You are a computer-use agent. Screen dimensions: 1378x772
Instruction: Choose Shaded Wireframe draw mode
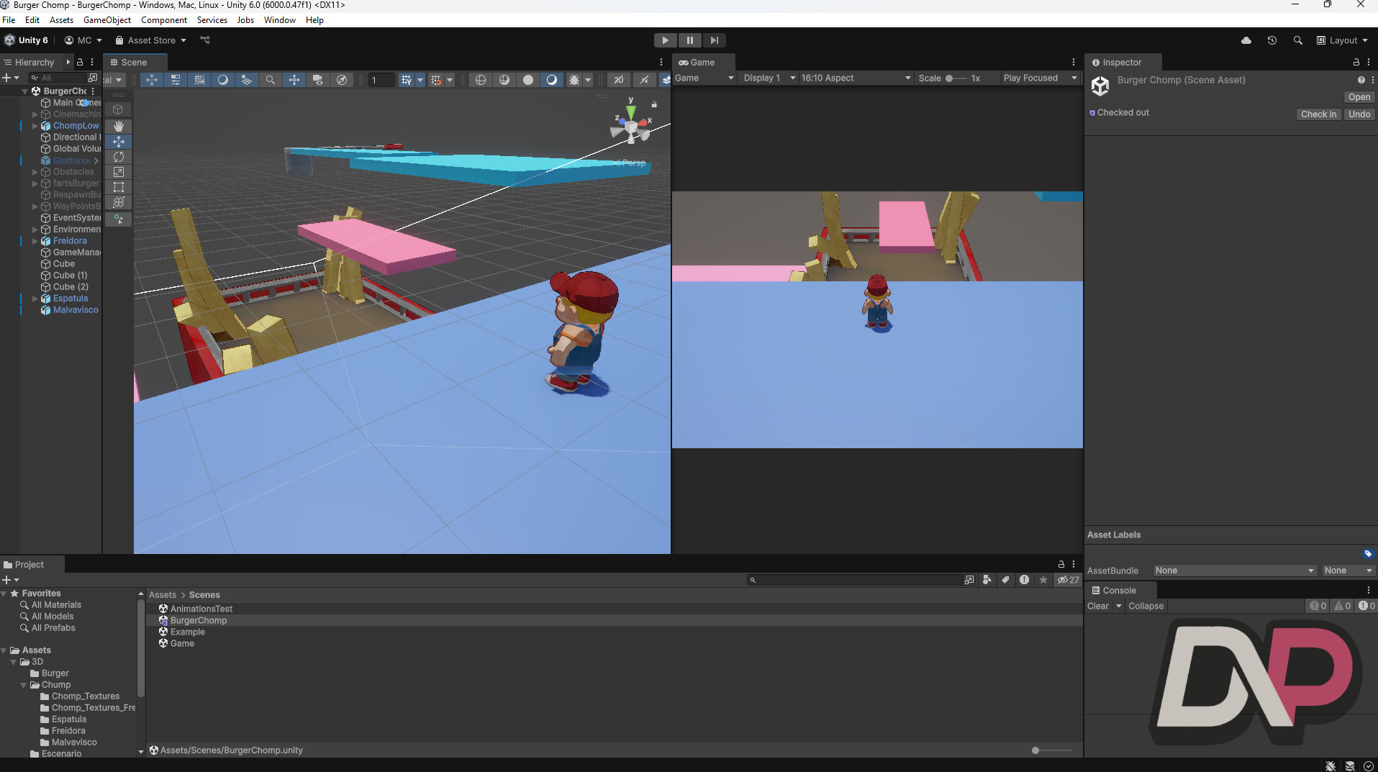[504, 80]
